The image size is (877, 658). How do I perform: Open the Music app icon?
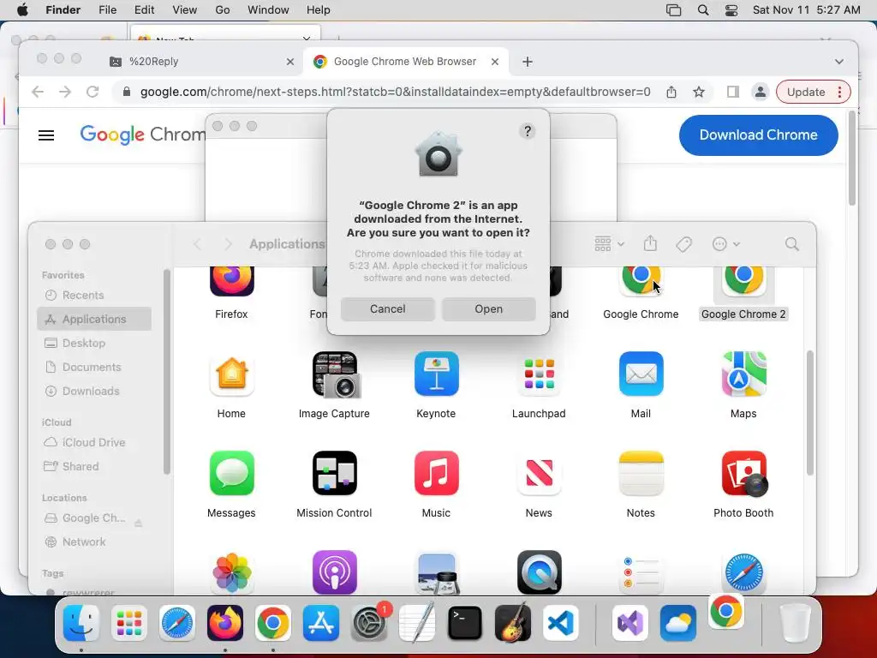pos(436,473)
